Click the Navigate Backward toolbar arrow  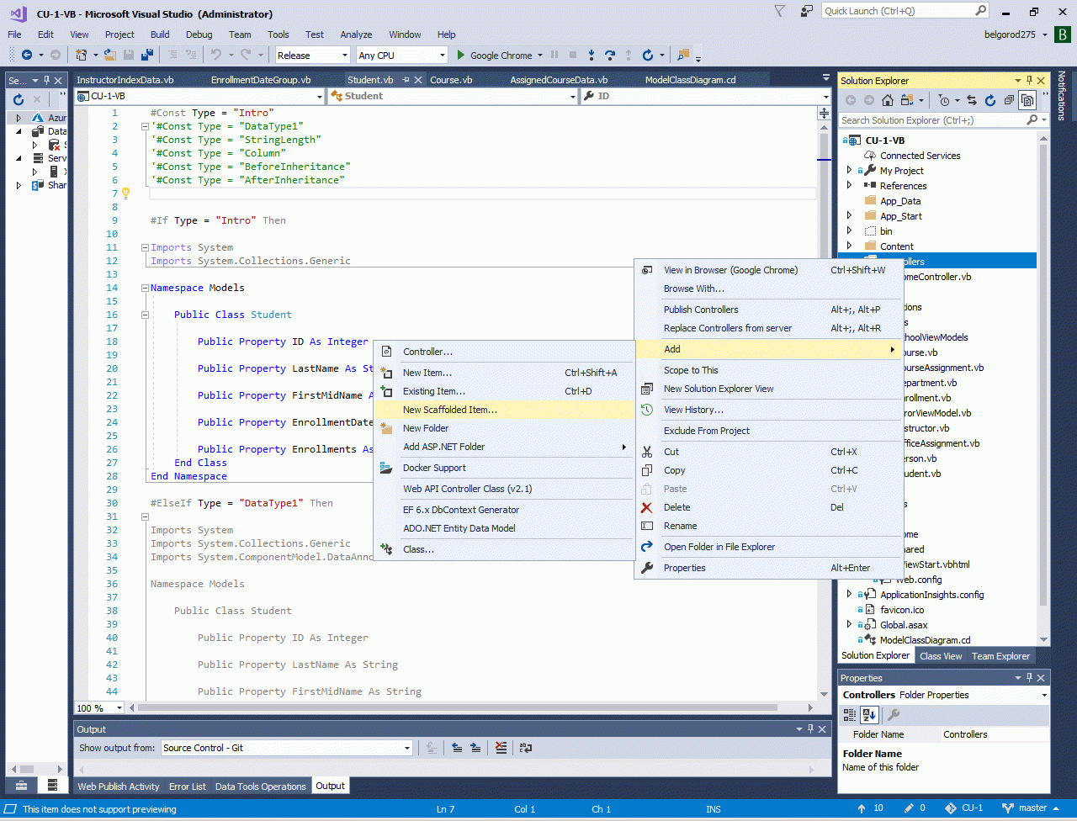[x=27, y=55]
